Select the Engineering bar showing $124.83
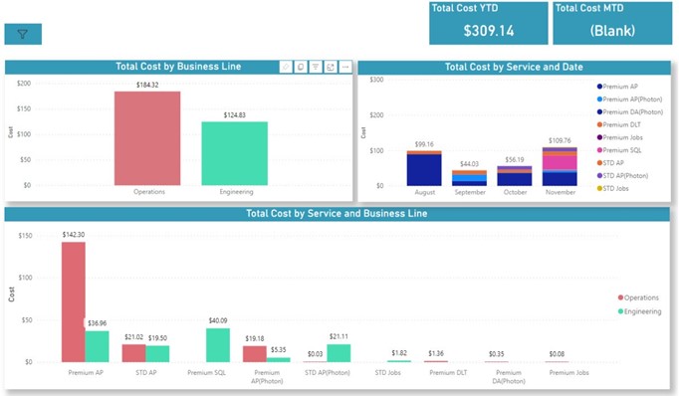679x396 pixels. click(x=235, y=153)
